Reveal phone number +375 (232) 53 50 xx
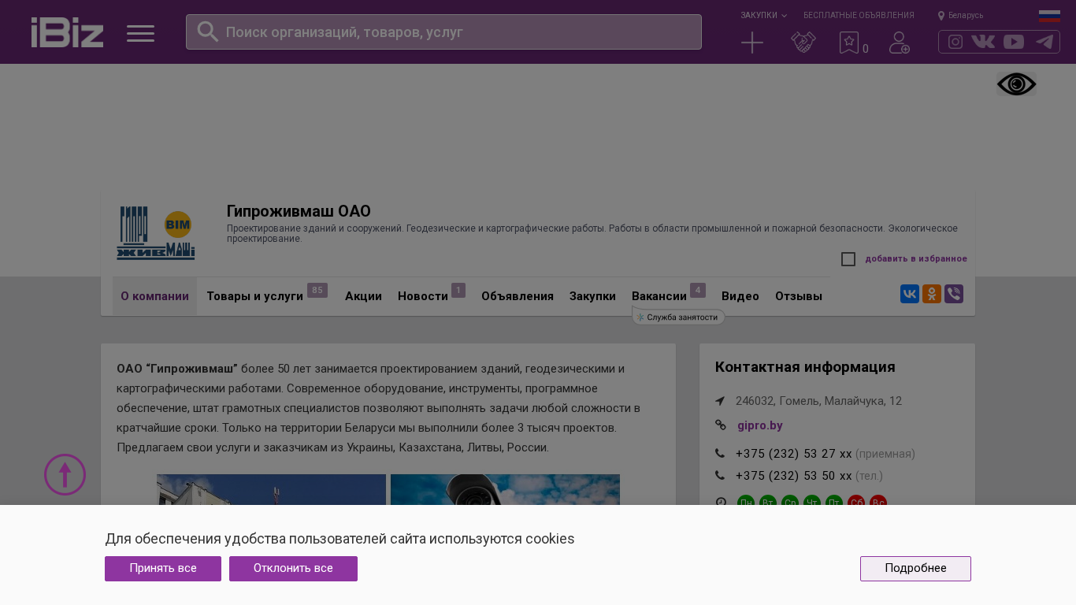Image resolution: width=1076 pixels, height=605 pixels. (x=794, y=476)
